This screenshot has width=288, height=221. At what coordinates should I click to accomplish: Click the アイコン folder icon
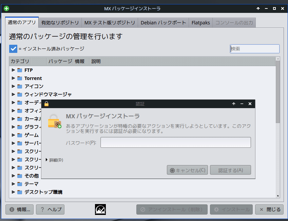(x=20, y=86)
